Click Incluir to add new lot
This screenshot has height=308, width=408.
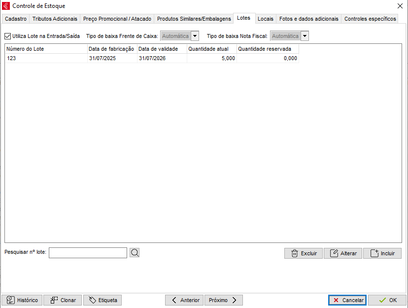(x=382, y=253)
